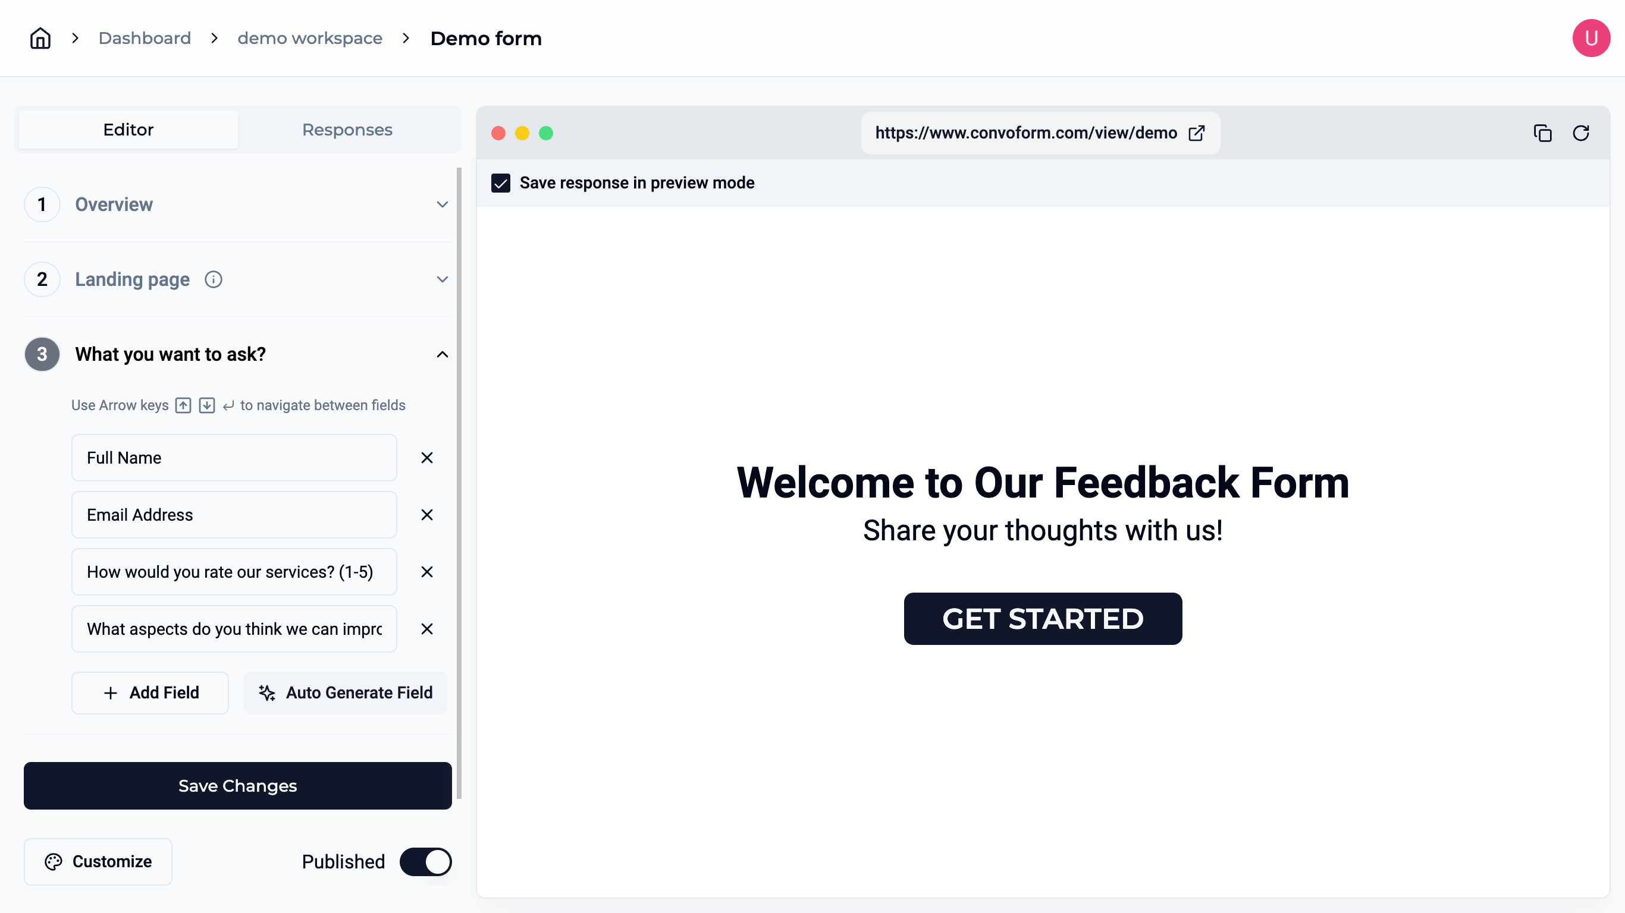Click the Email Address input field
The height and width of the screenshot is (913, 1625).
click(233, 514)
